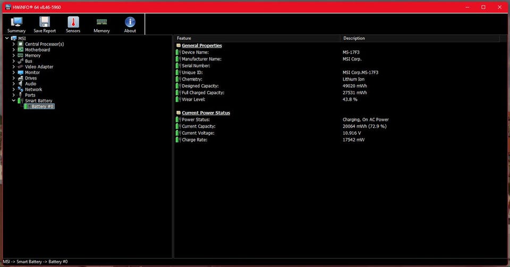510x267 pixels.
Task: Expand the Motherboard tree node
Action: tap(14, 50)
